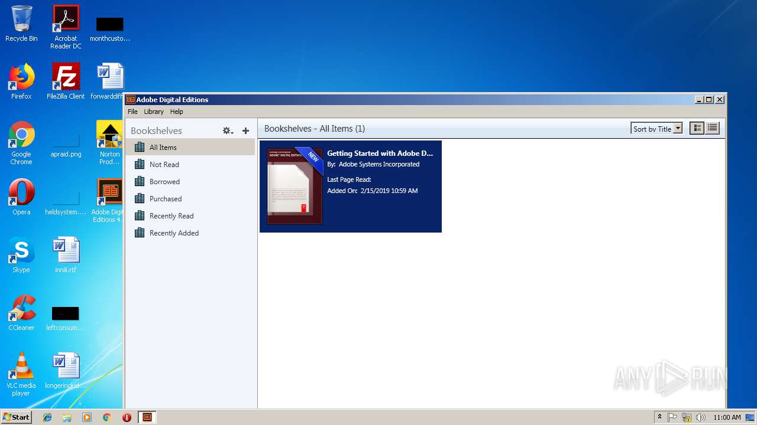Select the Opera desktop icon
Screen dimensions: 757x425
pyautogui.click(x=21, y=197)
